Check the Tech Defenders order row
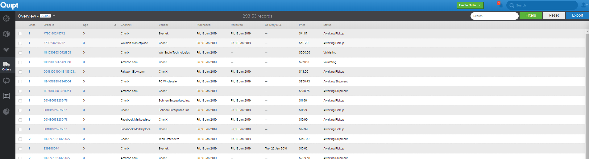This screenshot has height=159, width=589. pyautogui.click(x=20, y=139)
